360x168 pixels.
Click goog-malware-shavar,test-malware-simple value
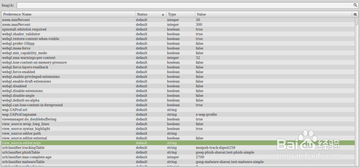[230, 162]
